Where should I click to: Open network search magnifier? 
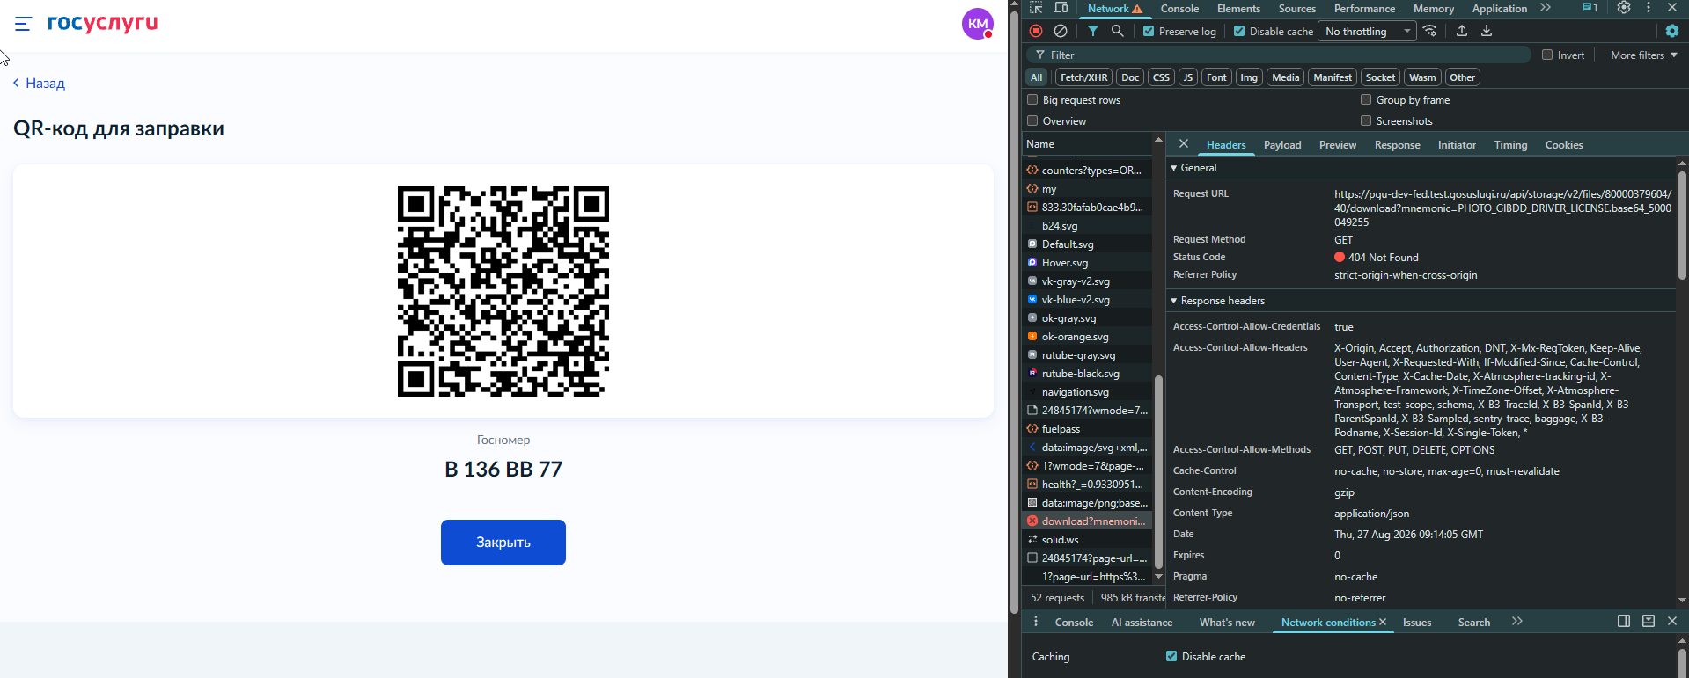coord(1117,31)
